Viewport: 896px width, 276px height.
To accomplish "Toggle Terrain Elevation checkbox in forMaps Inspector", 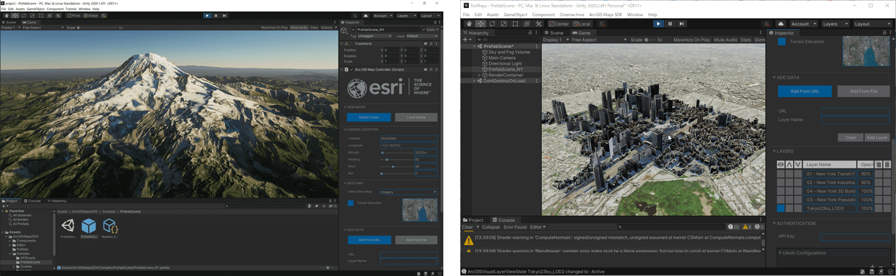I will coord(782,42).
